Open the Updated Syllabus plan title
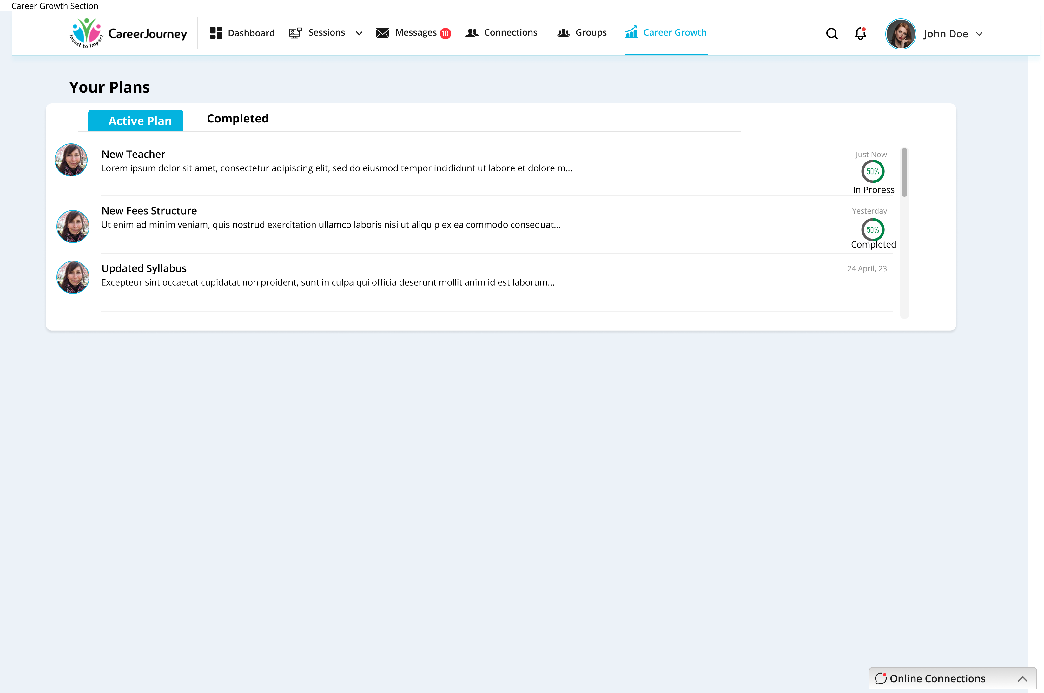The width and height of the screenshot is (1044, 693). 144,268
